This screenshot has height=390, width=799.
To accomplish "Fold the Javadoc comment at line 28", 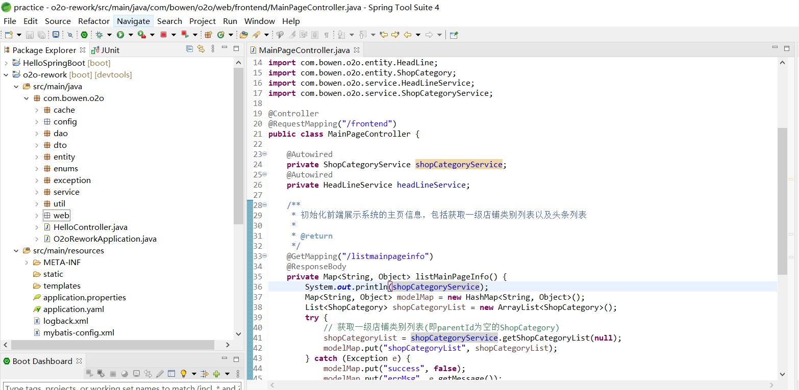I will [264, 205].
